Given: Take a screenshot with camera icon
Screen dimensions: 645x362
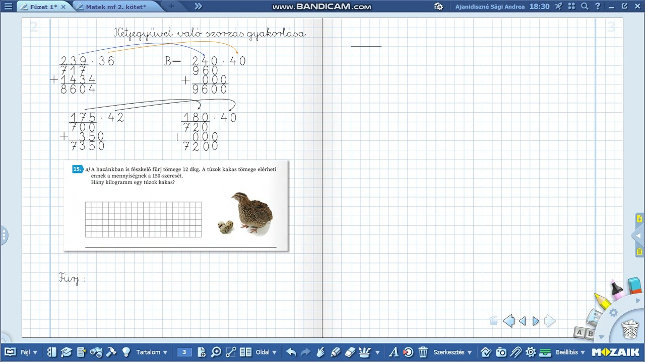Looking at the screenshot, I should click(x=501, y=352).
